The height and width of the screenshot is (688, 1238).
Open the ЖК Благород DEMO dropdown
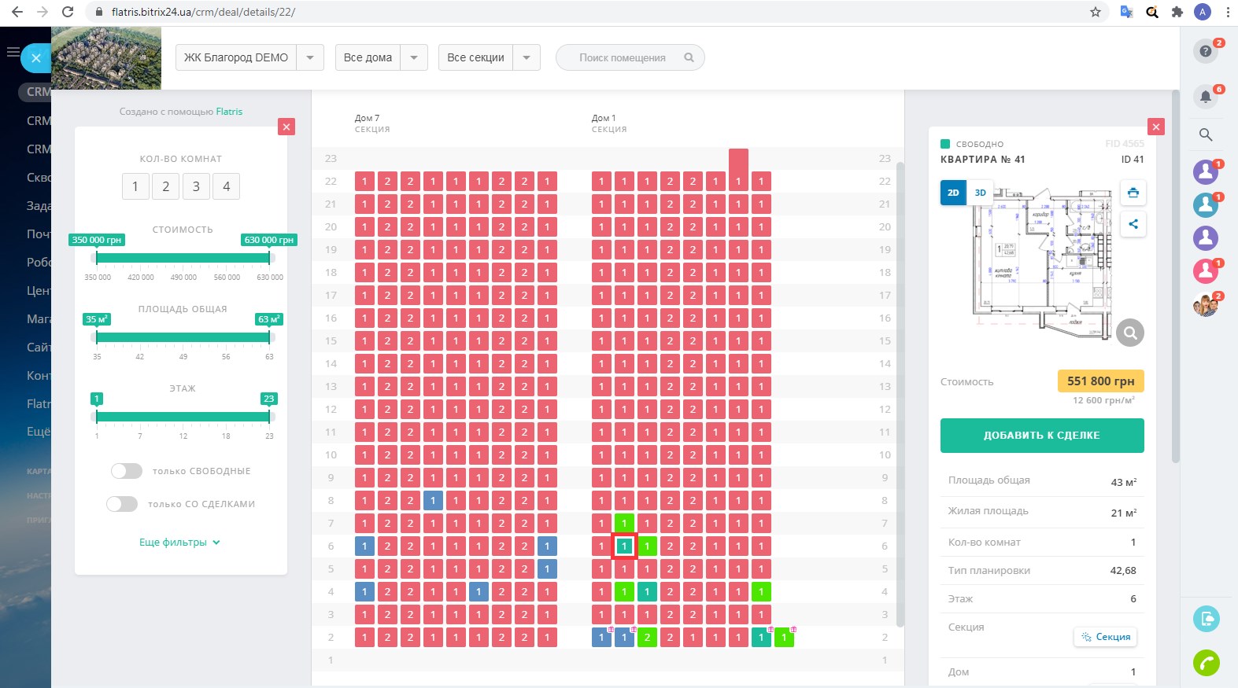[x=310, y=57]
